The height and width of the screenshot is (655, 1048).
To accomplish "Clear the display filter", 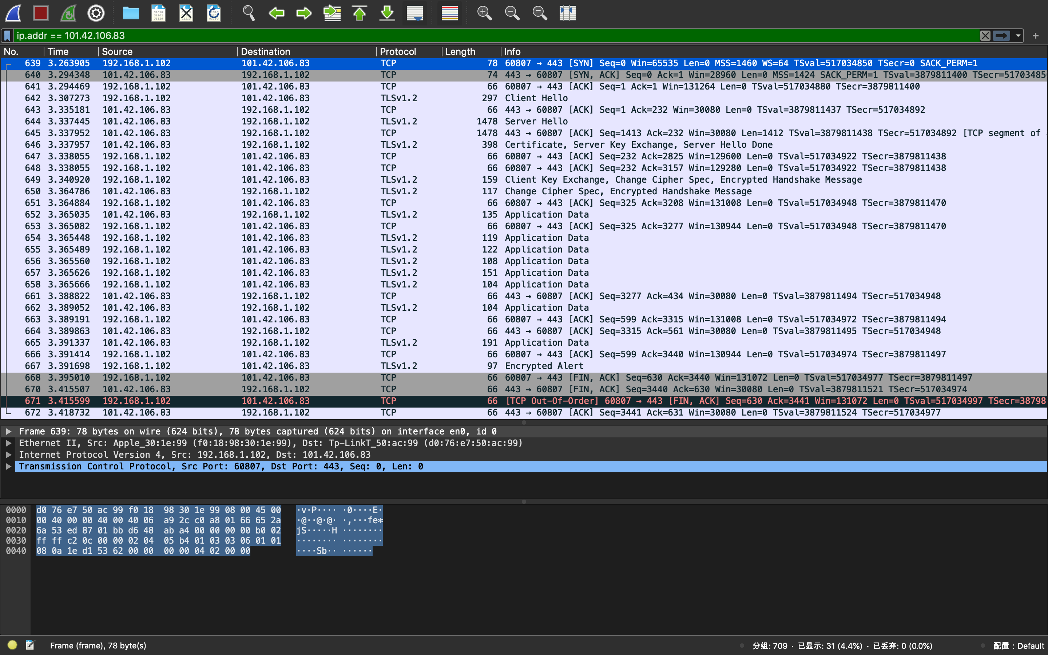I will click(985, 36).
